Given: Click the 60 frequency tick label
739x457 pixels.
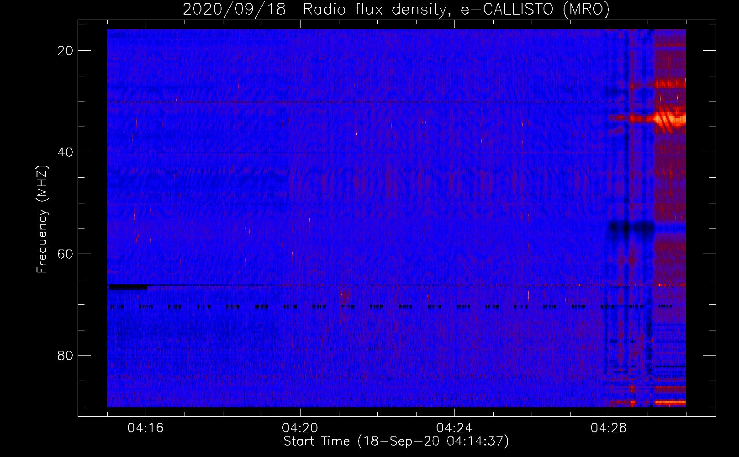Looking at the screenshot, I should [x=66, y=254].
